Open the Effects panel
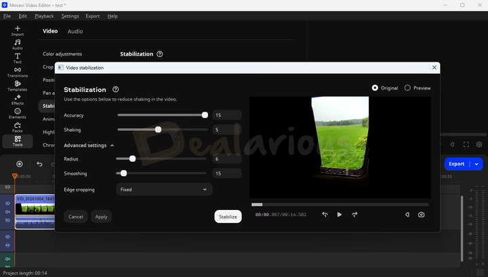The height and width of the screenshot is (277, 488). [18, 100]
